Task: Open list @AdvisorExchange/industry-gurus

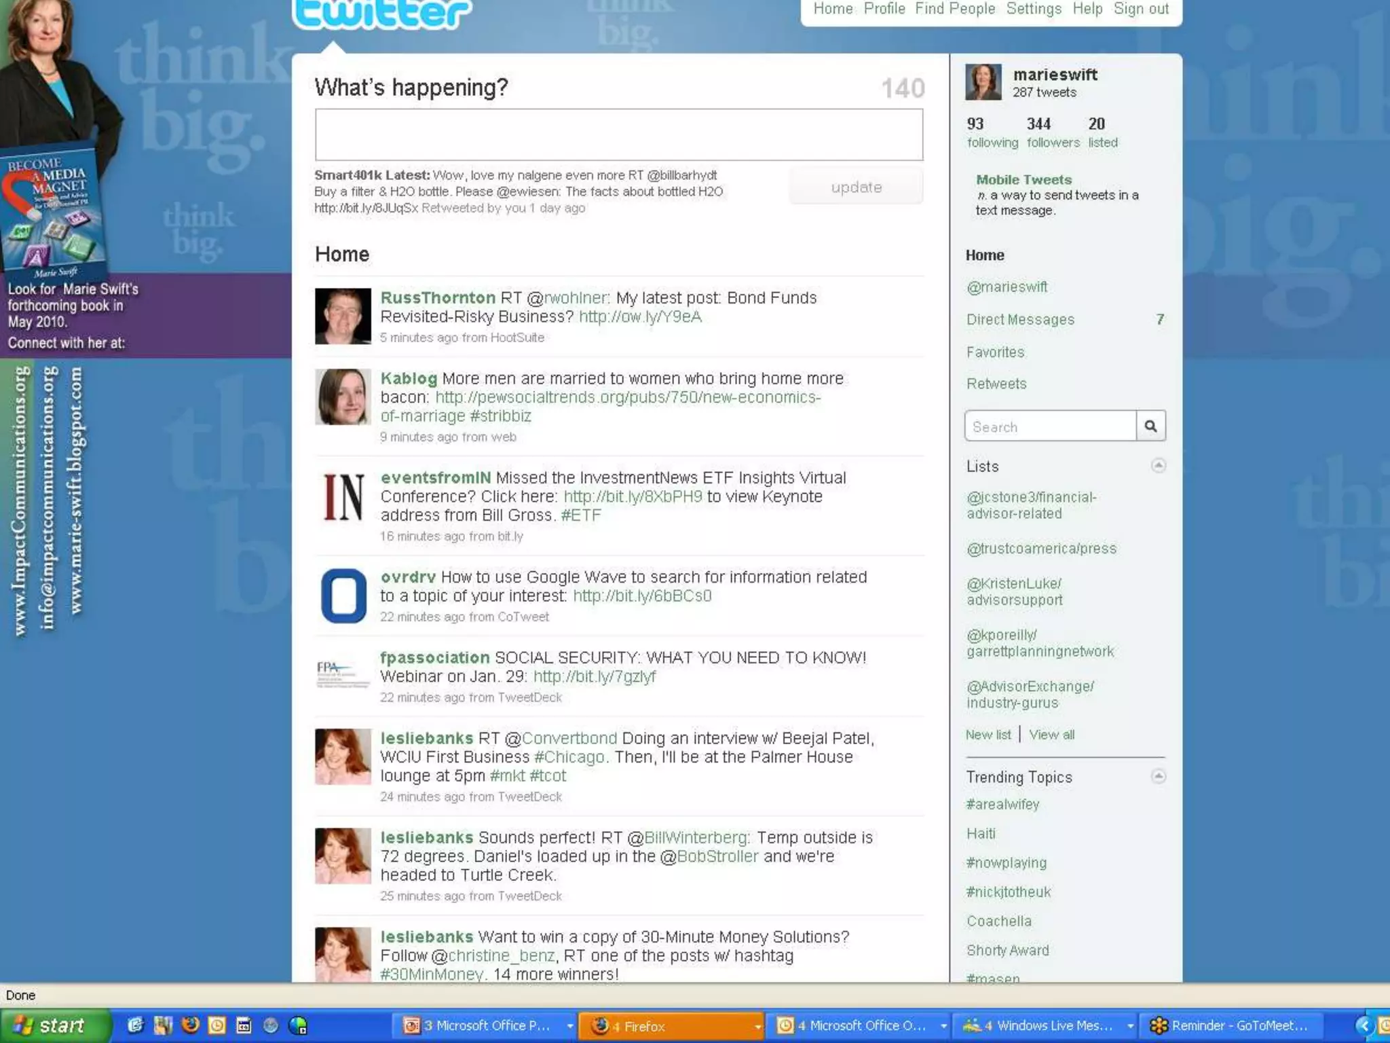Action: [1030, 694]
